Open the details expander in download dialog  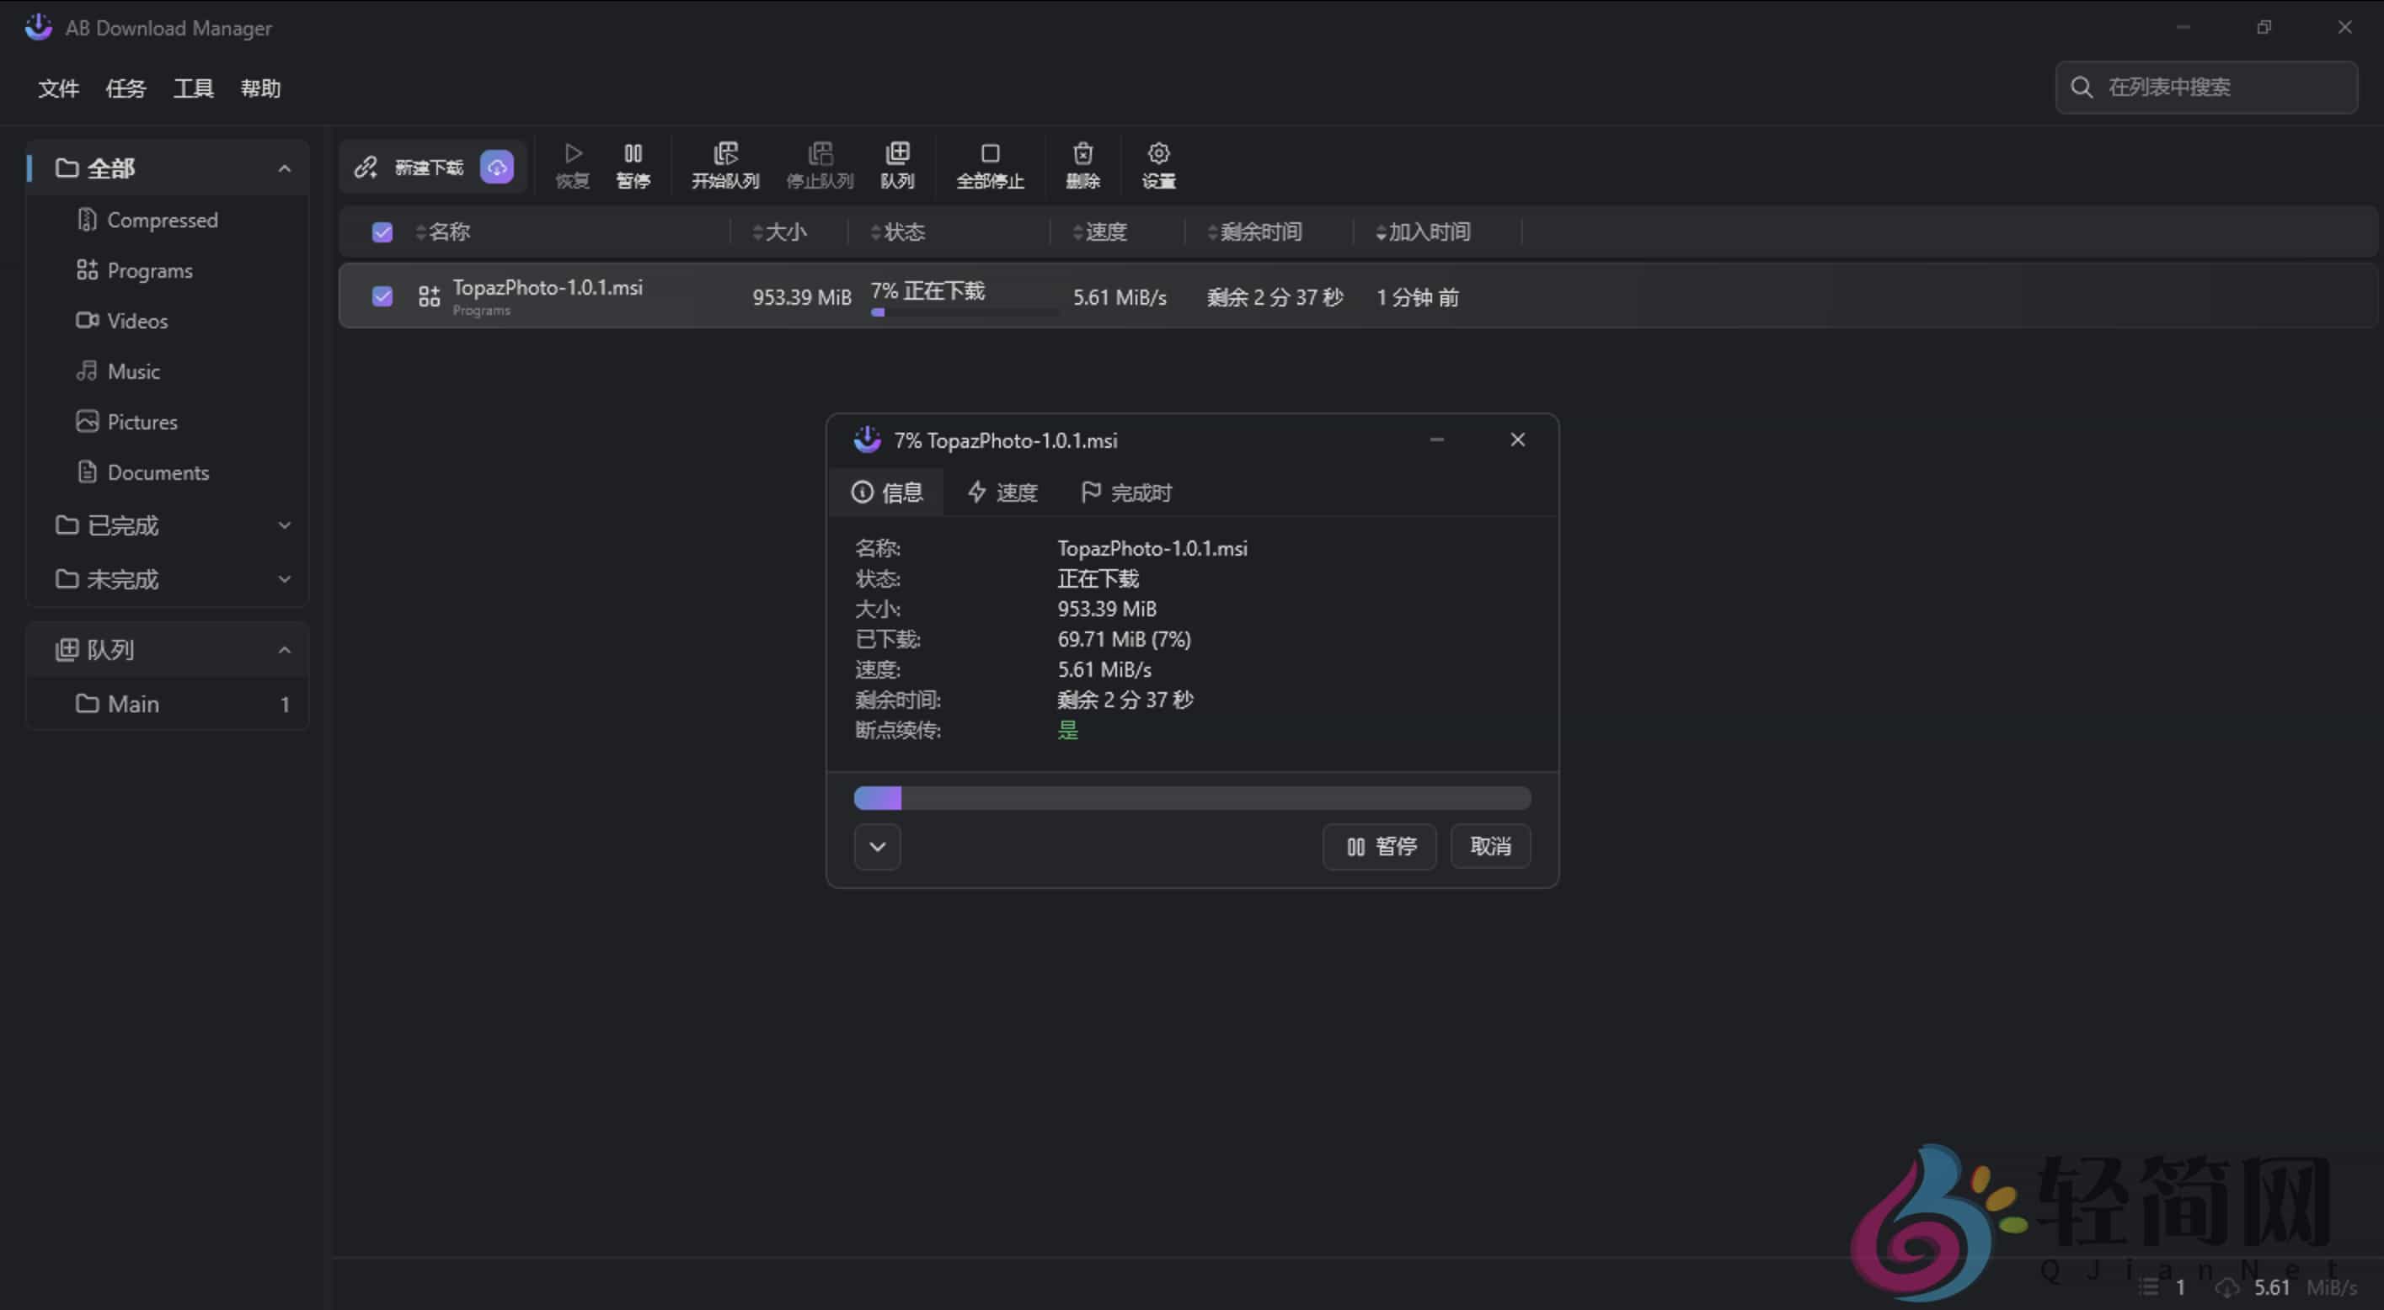(876, 846)
